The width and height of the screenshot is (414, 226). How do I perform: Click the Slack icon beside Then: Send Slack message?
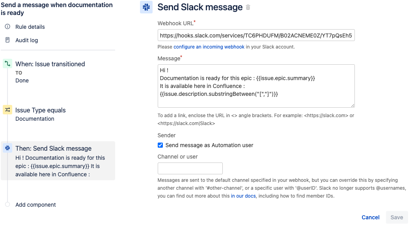[x=7, y=148]
